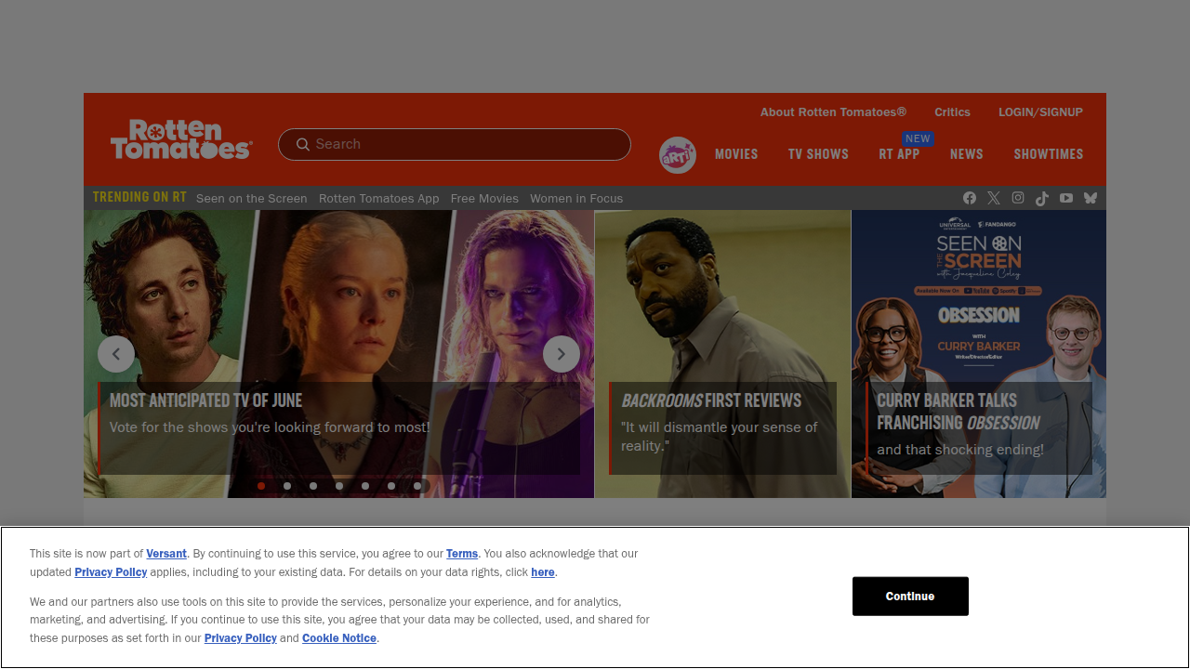Select the third carousel dot
This screenshot has height=669, width=1190.
pyautogui.click(x=313, y=486)
